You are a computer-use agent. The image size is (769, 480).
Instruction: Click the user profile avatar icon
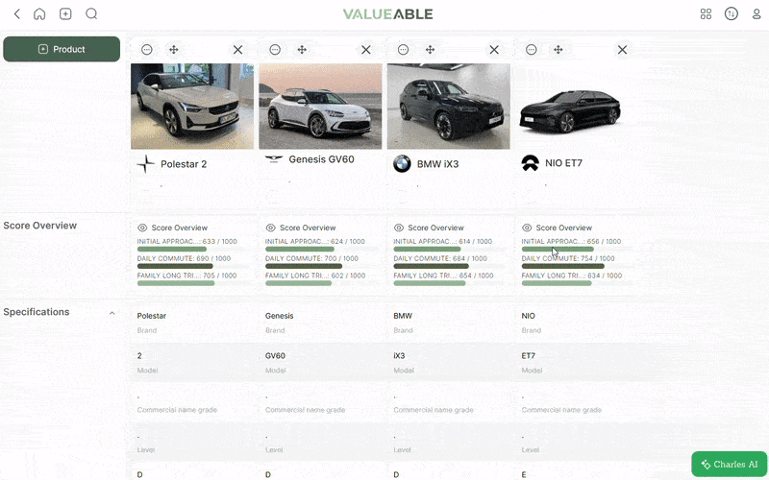pyautogui.click(x=731, y=14)
